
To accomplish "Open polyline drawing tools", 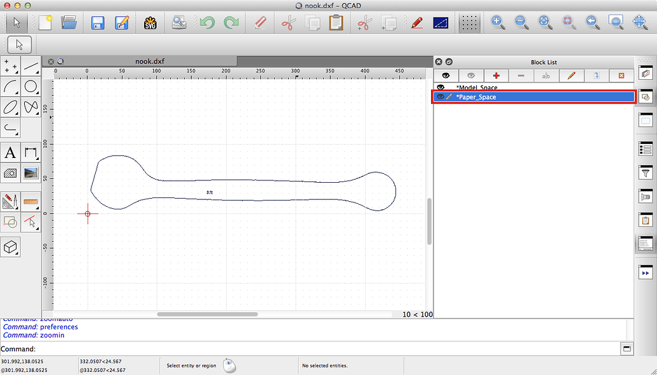I will click(x=11, y=128).
